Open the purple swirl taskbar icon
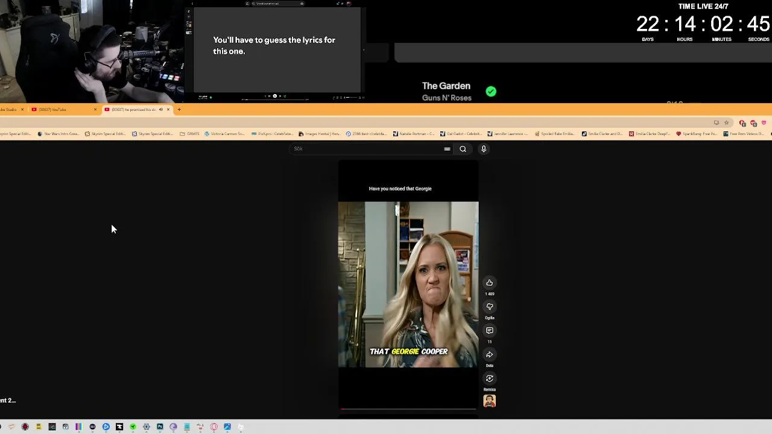 pos(173,427)
